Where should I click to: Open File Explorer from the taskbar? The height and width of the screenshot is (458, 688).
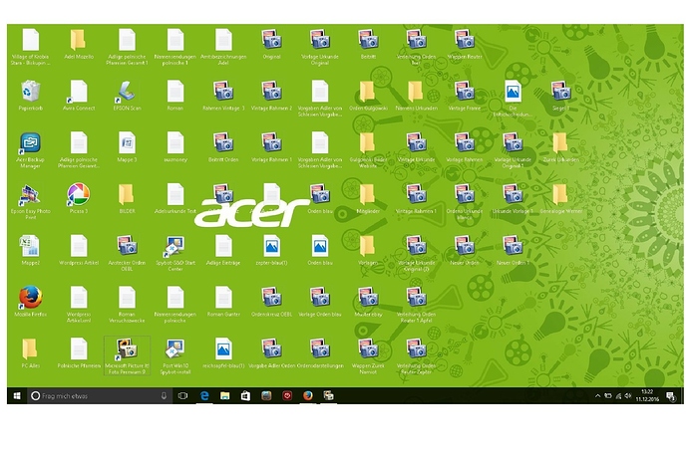(x=224, y=395)
